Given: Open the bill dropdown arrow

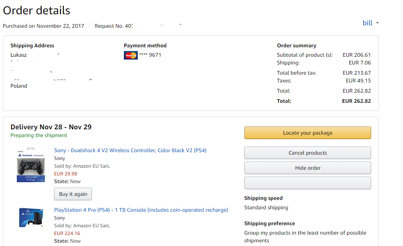Looking at the screenshot, I should [x=377, y=23].
